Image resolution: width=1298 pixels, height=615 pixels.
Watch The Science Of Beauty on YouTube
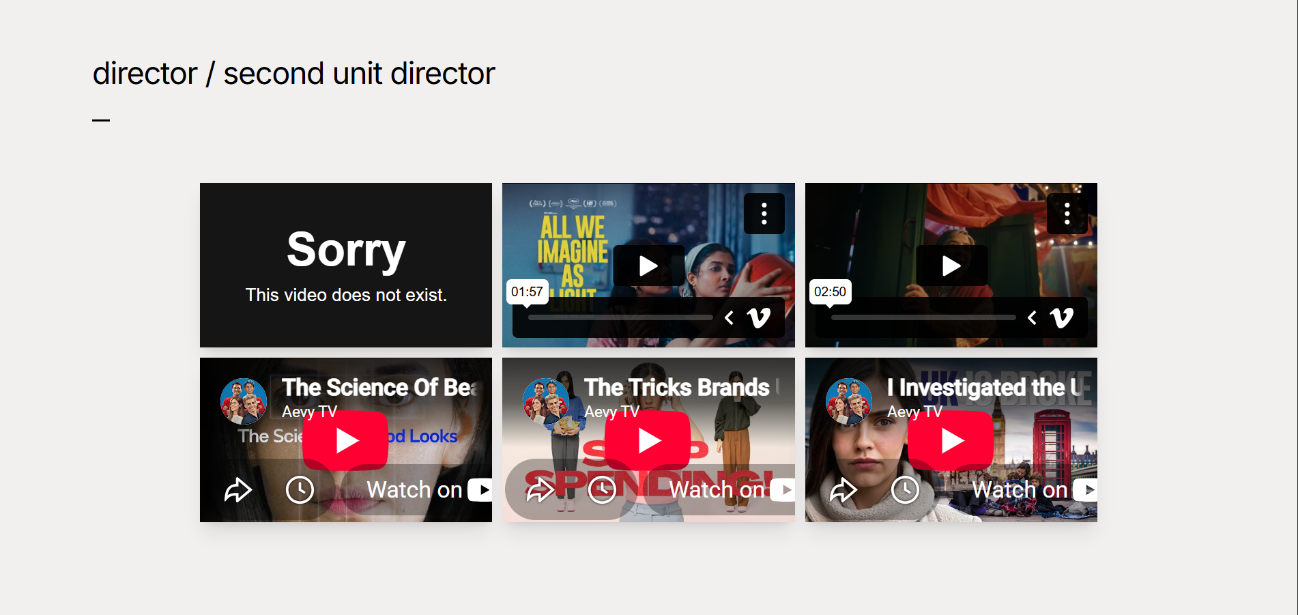pyautogui.click(x=429, y=489)
